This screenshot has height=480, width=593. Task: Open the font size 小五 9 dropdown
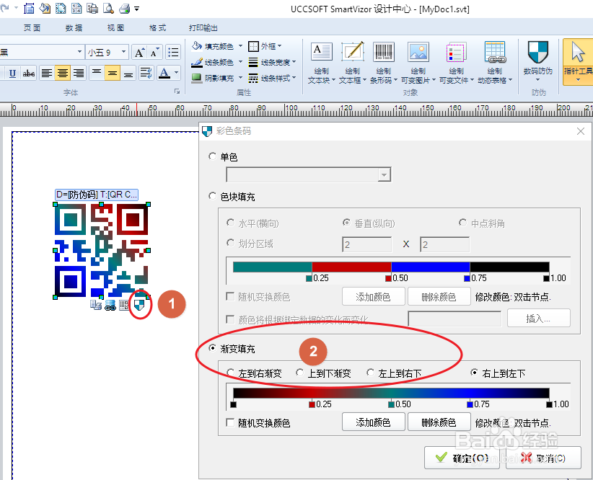(123, 52)
